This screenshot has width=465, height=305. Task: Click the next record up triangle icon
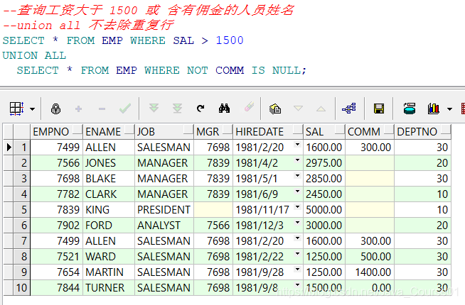point(321,109)
